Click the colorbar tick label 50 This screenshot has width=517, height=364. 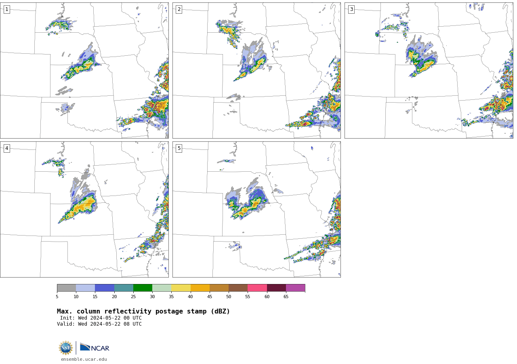pos(229,297)
